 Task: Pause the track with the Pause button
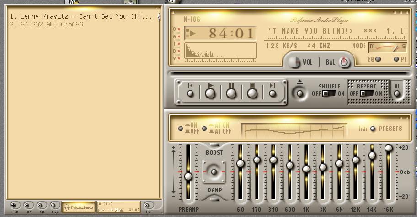tap(231, 93)
